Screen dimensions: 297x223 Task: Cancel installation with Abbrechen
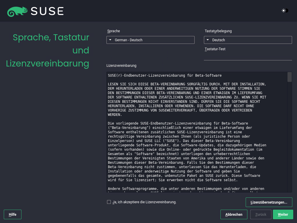234,215
